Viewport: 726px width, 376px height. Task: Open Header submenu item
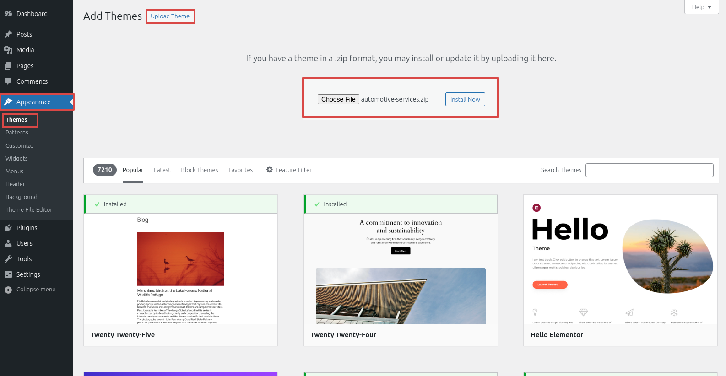tap(15, 184)
